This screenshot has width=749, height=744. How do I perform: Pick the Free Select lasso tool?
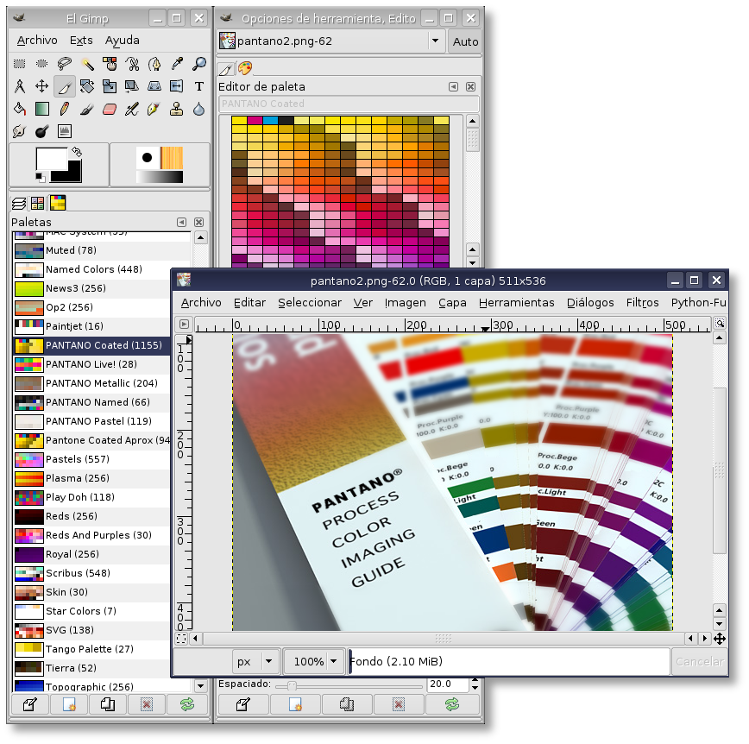point(64,64)
